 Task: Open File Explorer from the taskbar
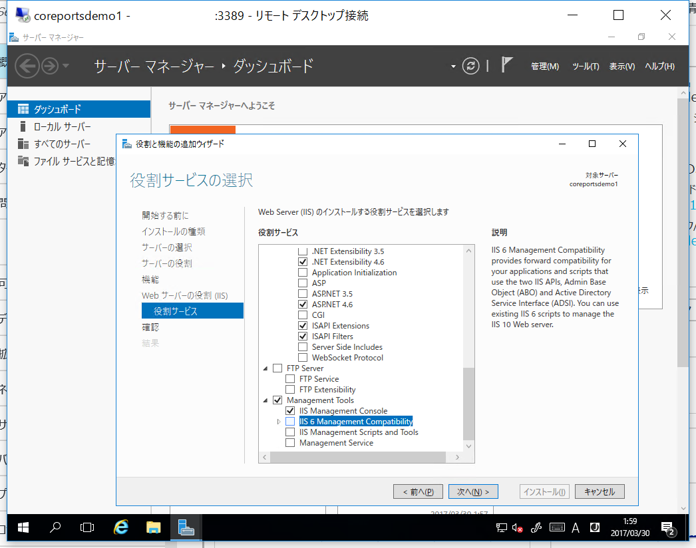(x=153, y=527)
